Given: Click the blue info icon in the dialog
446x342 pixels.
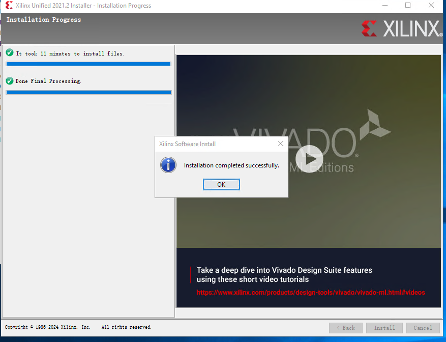Looking at the screenshot, I should (x=168, y=165).
